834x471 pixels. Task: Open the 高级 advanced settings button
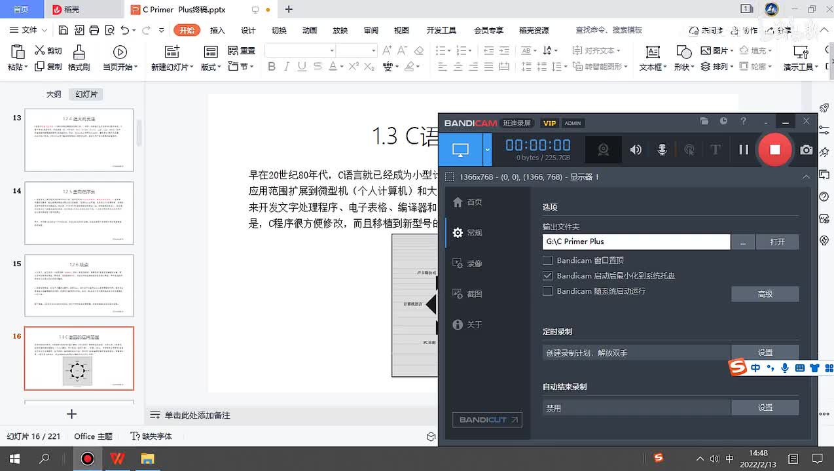pyautogui.click(x=765, y=294)
